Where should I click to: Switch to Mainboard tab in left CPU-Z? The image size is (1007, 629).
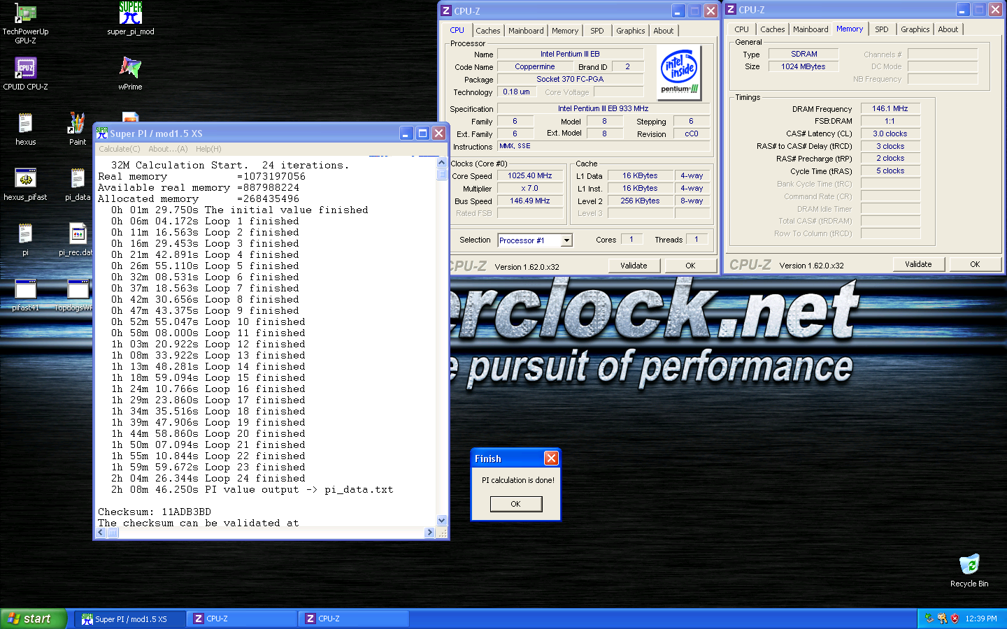[x=526, y=31]
